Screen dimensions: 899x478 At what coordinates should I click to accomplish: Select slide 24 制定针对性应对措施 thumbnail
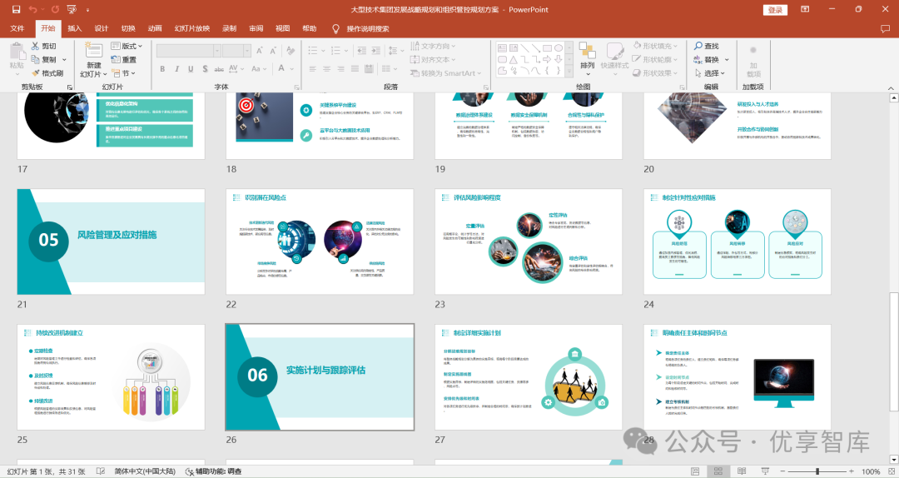pyautogui.click(x=737, y=241)
